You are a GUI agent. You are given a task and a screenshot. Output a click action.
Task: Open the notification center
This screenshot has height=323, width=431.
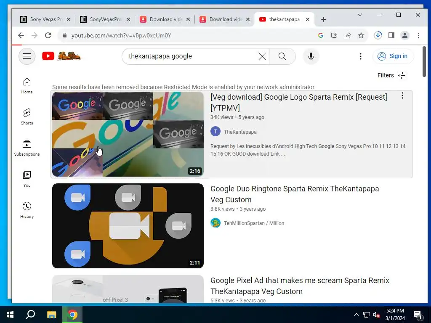[x=418, y=315]
